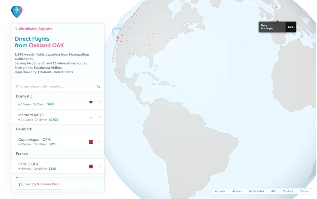Expand the Medford (MFR) route details chevron
The image size is (317, 199).
pyautogui.click(x=99, y=117)
